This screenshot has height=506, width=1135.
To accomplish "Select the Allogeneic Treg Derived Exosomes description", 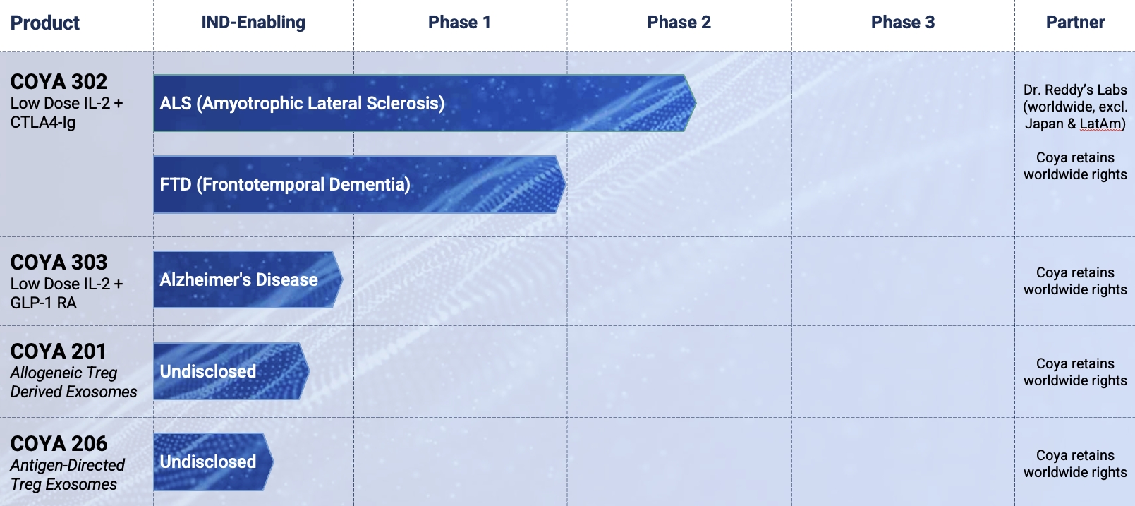I will [73, 382].
